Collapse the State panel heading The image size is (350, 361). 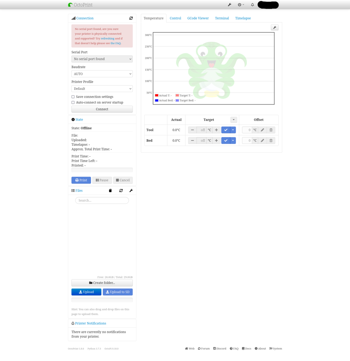(x=79, y=120)
